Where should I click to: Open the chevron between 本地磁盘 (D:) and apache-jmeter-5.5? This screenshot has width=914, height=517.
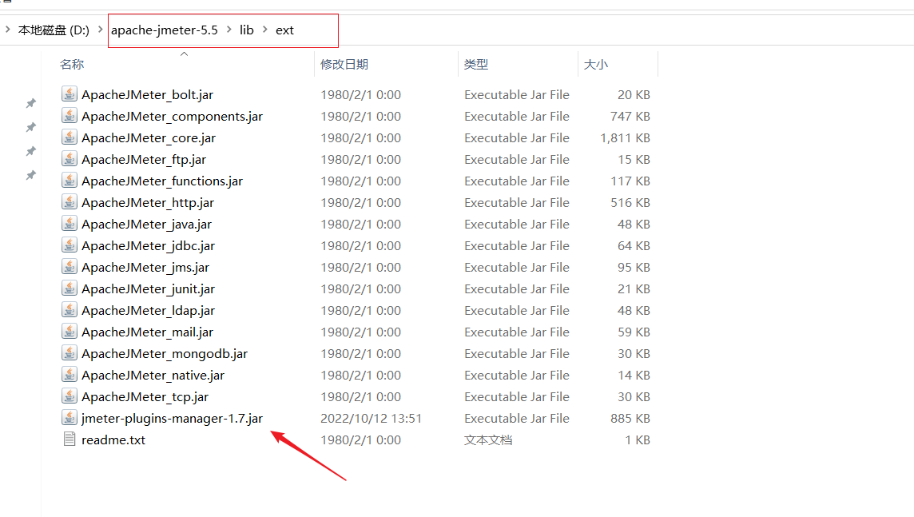100,29
